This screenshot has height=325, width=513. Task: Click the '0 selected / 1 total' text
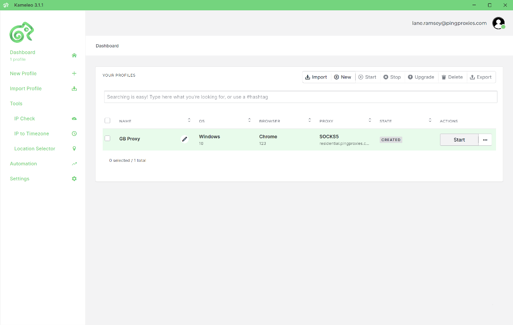coord(128,160)
